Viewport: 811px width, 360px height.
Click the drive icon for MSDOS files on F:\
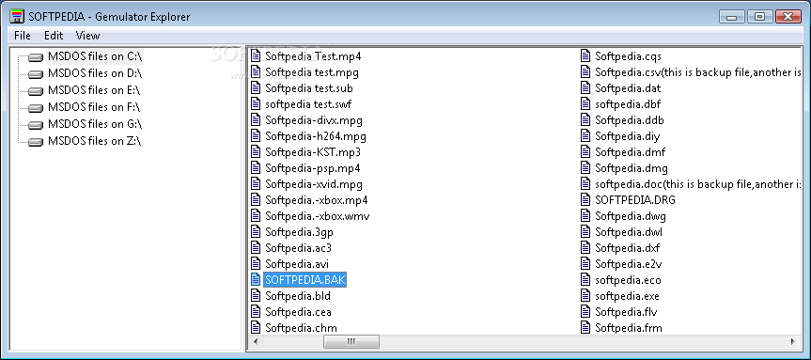(x=36, y=108)
